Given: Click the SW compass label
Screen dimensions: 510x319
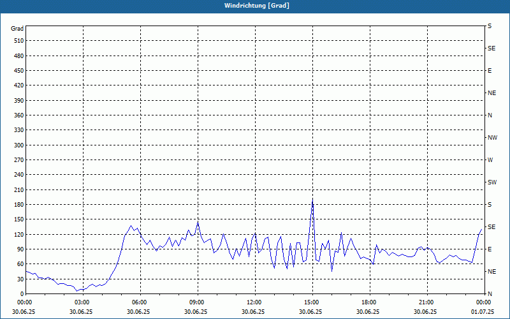Looking at the screenshot, I should (x=492, y=182).
